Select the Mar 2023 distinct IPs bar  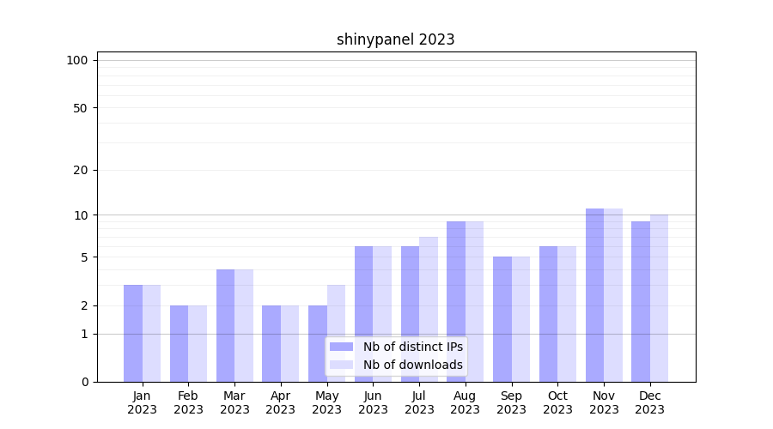click(x=225, y=325)
